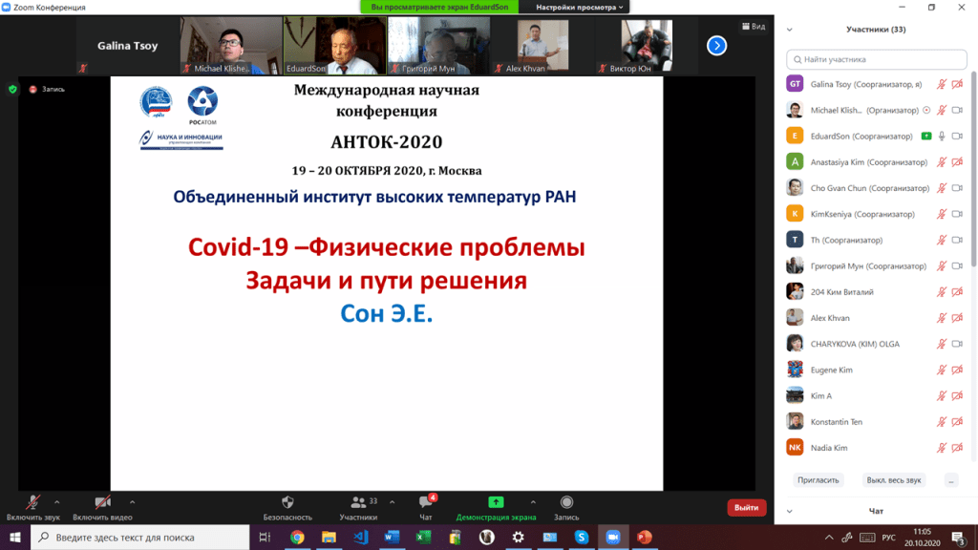Click the green encryption shield icon

[12, 89]
